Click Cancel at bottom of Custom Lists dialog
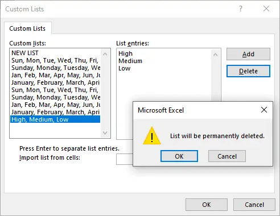The width and height of the screenshot is (280, 216). click(254, 205)
